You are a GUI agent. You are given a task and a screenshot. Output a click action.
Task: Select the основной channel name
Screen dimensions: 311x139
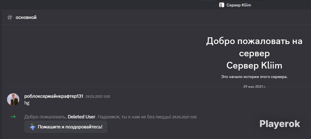click(26, 17)
